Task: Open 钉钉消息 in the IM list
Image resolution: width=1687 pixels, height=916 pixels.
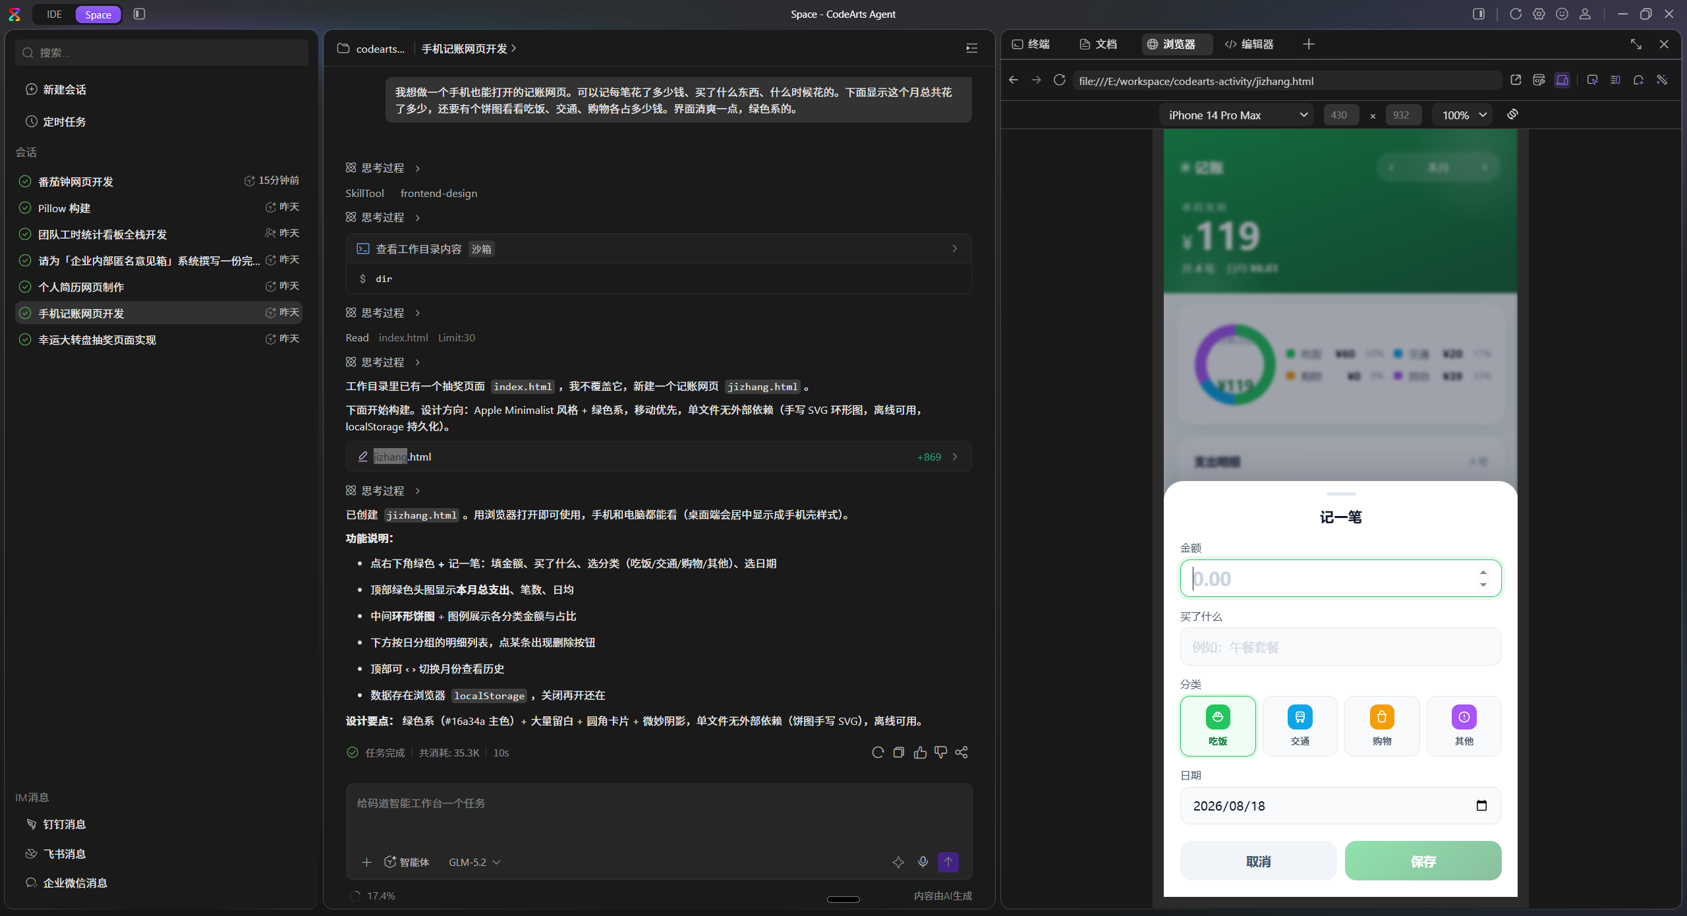Action: pos(56,824)
